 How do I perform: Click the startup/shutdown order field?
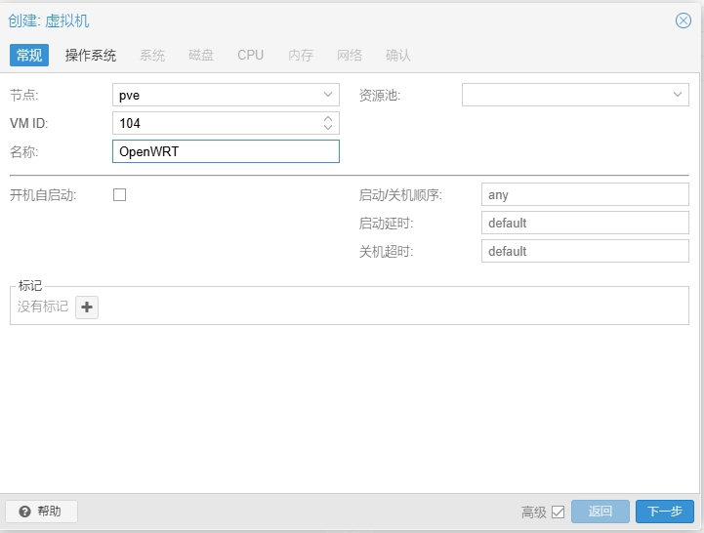[x=585, y=194]
